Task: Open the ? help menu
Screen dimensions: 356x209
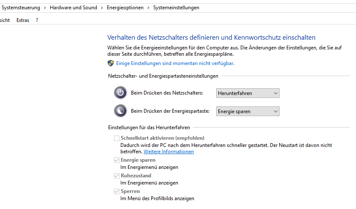Action: click(x=37, y=20)
